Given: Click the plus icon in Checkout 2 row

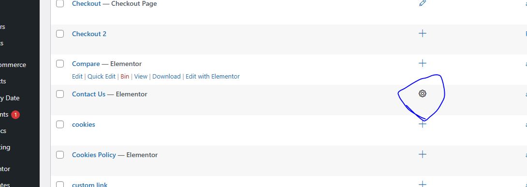Looking at the screenshot, I should pos(423,33).
